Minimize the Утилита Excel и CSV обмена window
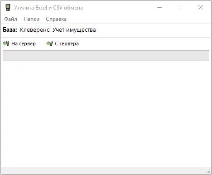This screenshot has width=212, height=175. 159,7
